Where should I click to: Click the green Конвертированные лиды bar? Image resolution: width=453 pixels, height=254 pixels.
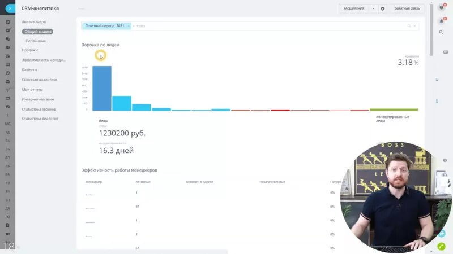pyautogui.click(x=394, y=110)
